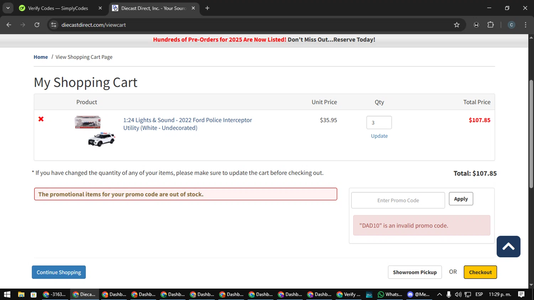Click the Update quantity link
This screenshot has width=534, height=300.
tap(379, 136)
